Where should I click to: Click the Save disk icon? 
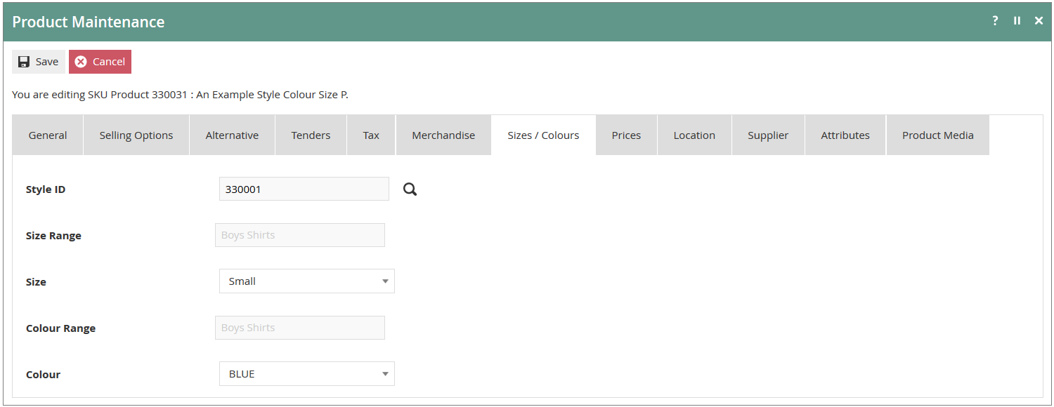[x=23, y=61]
